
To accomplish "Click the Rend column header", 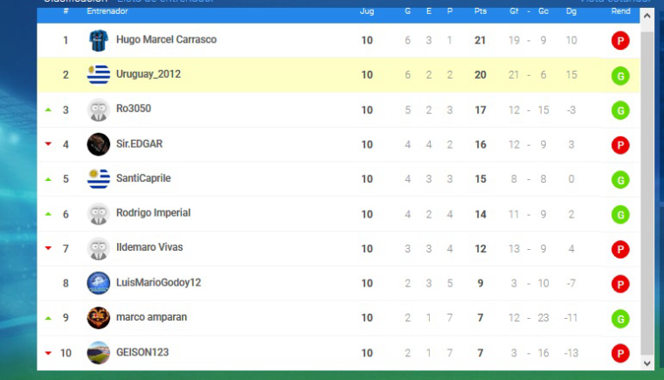I will (x=621, y=11).
